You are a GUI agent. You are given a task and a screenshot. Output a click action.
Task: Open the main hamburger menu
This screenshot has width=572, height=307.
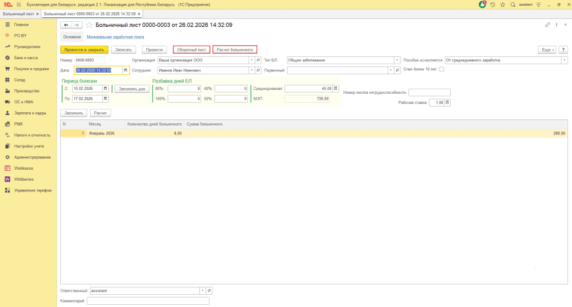18,4
